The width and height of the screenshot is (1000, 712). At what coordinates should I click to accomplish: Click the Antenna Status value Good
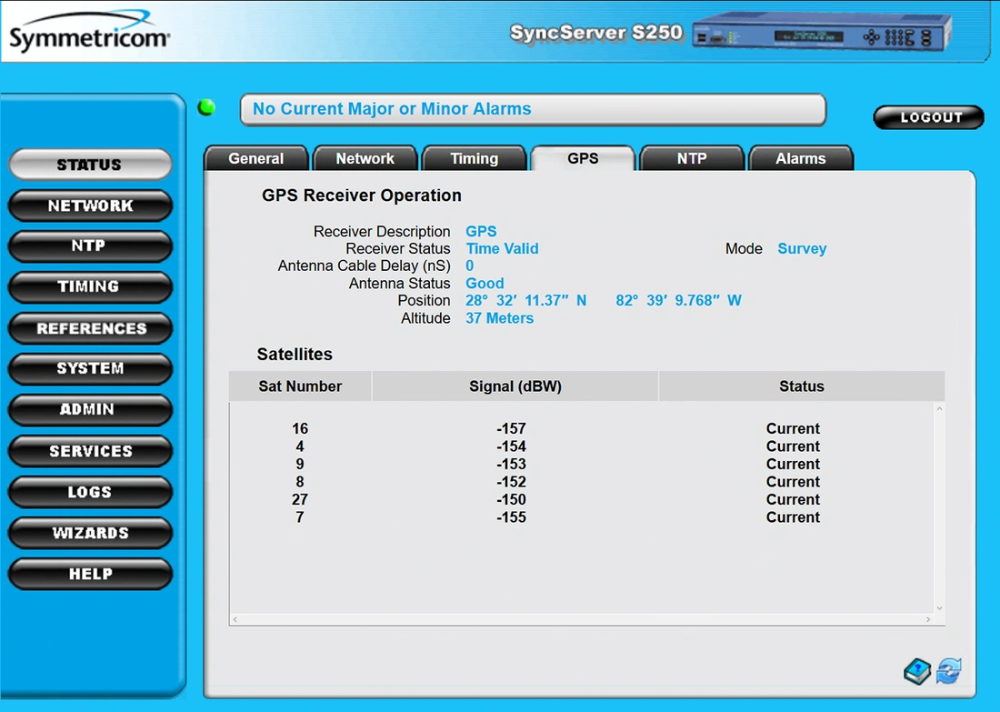click(x=485, y=284)
